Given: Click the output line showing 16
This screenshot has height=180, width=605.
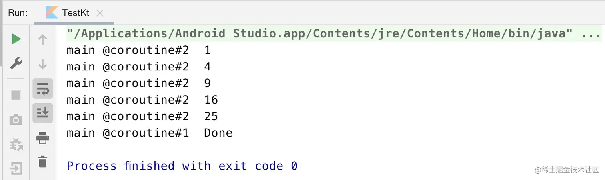Looking at the screenshot, I should tap(142, 100).
